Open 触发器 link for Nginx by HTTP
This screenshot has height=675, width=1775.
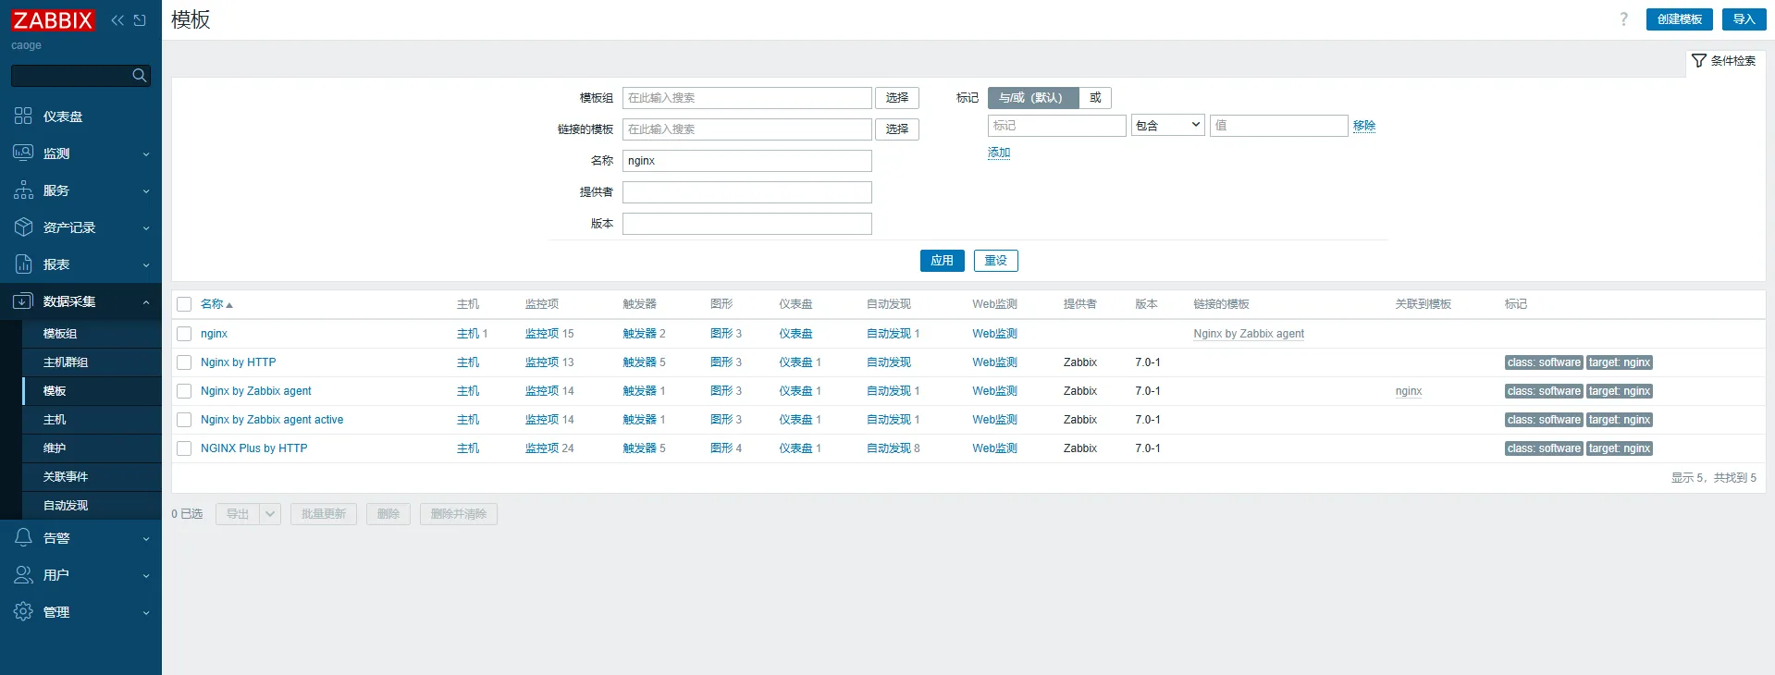coord(639,362)
